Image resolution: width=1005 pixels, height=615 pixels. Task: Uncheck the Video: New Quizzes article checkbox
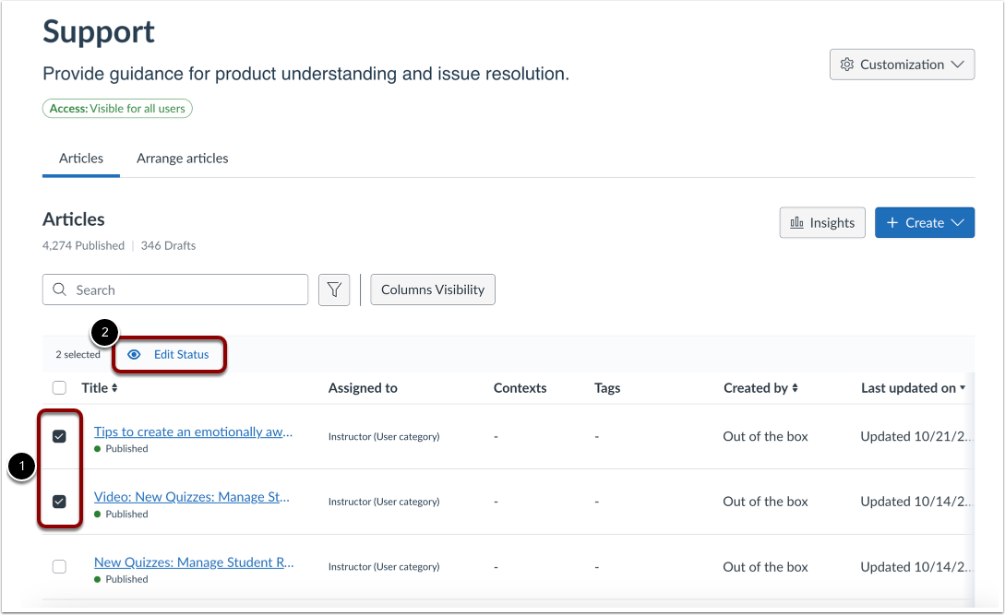[x=59, y=502]
